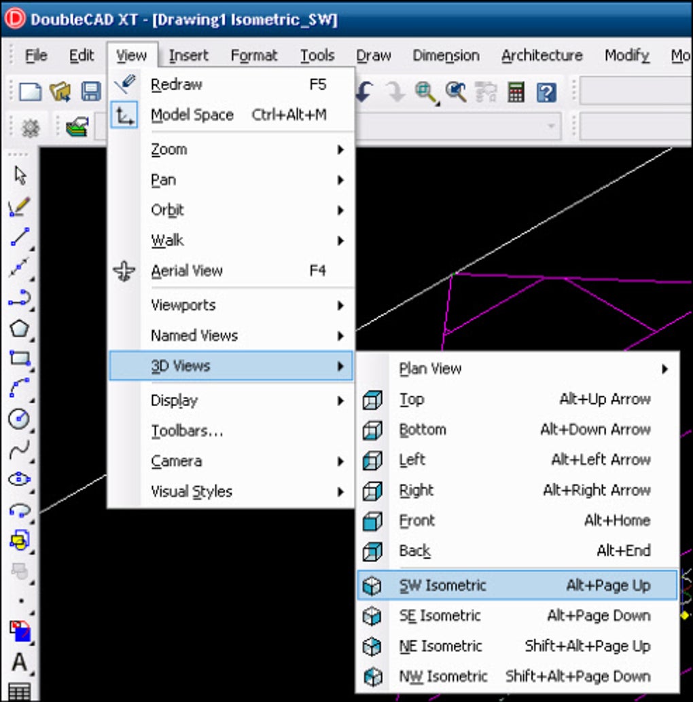Select the Line drawing tool

(x=20, y=237)
